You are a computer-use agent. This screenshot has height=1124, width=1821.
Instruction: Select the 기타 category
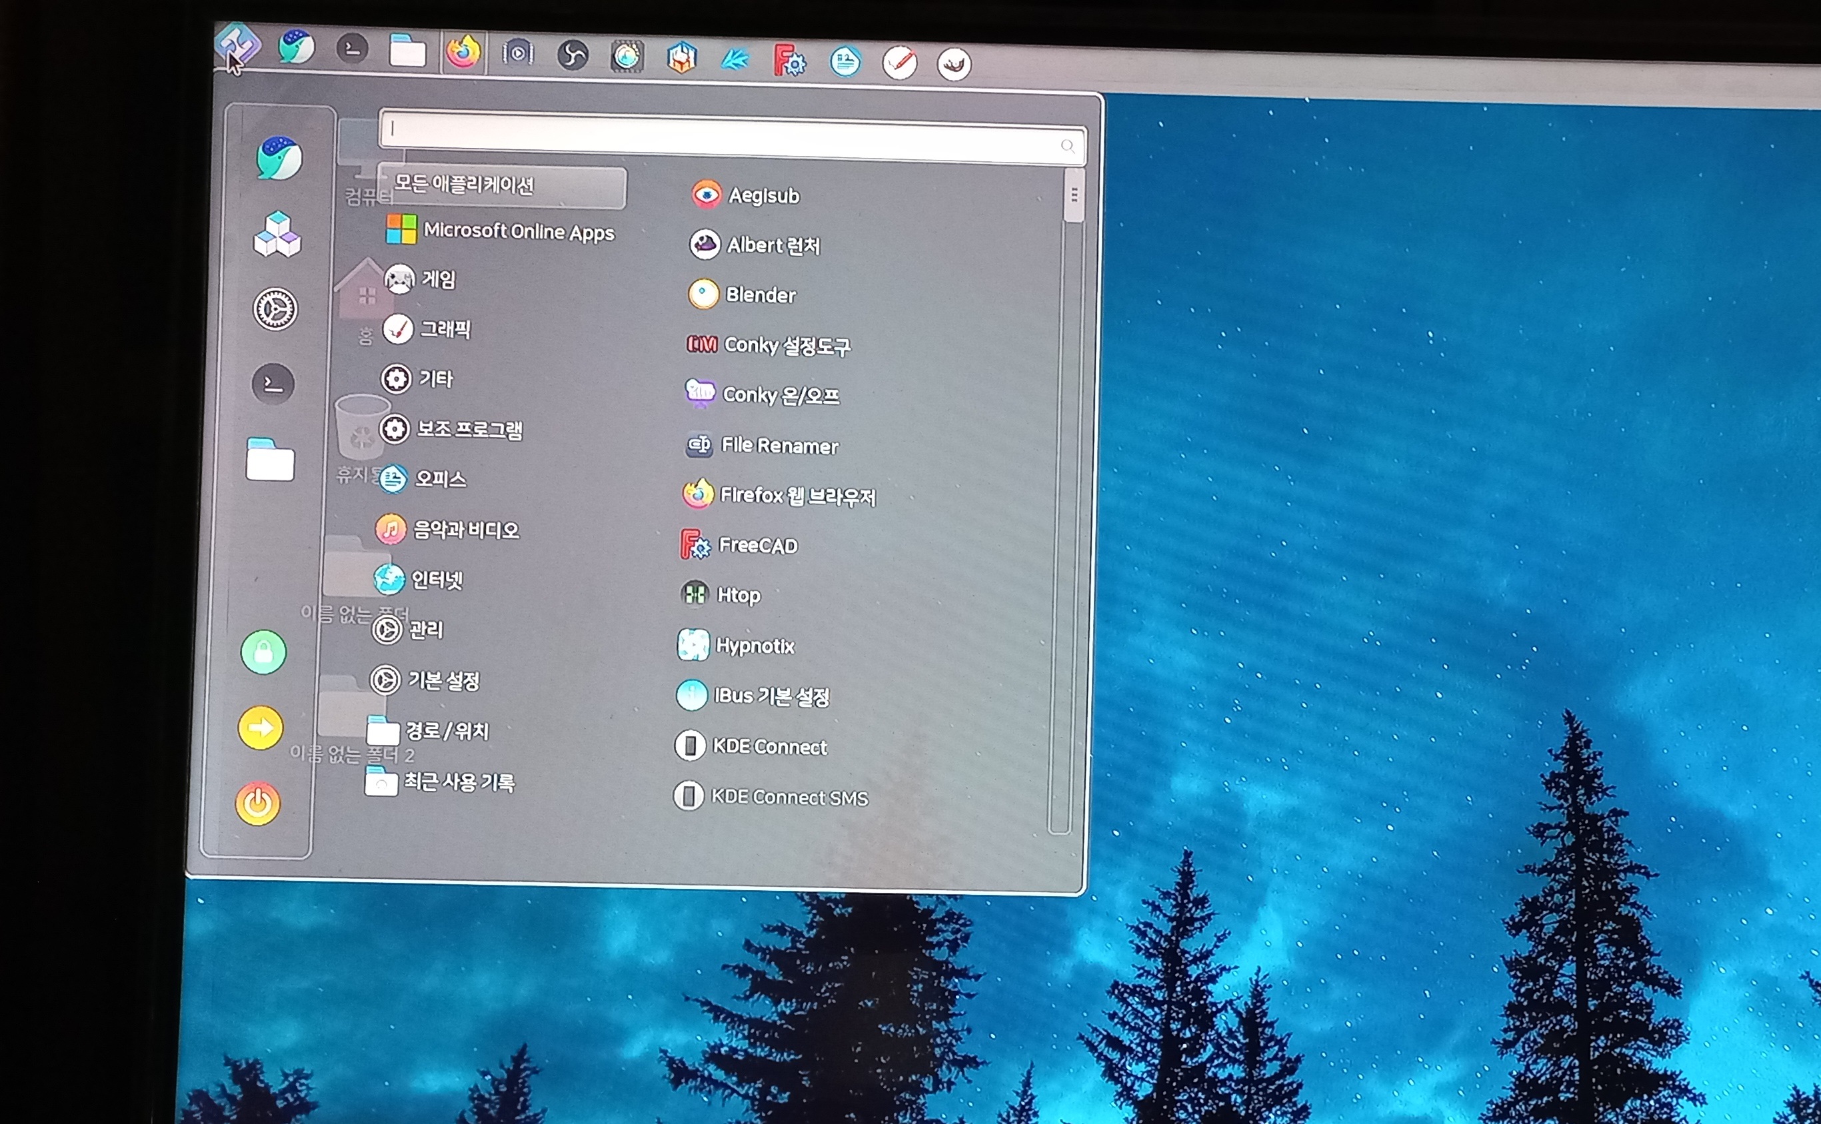click(417, 378)
